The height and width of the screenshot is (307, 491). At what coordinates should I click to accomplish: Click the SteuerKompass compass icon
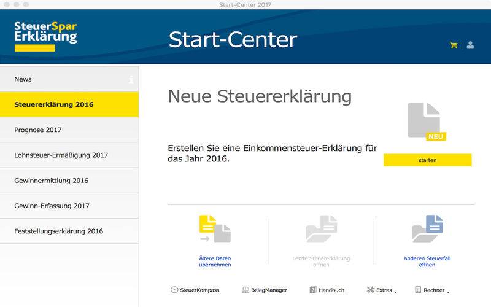(x=174, y=290)
